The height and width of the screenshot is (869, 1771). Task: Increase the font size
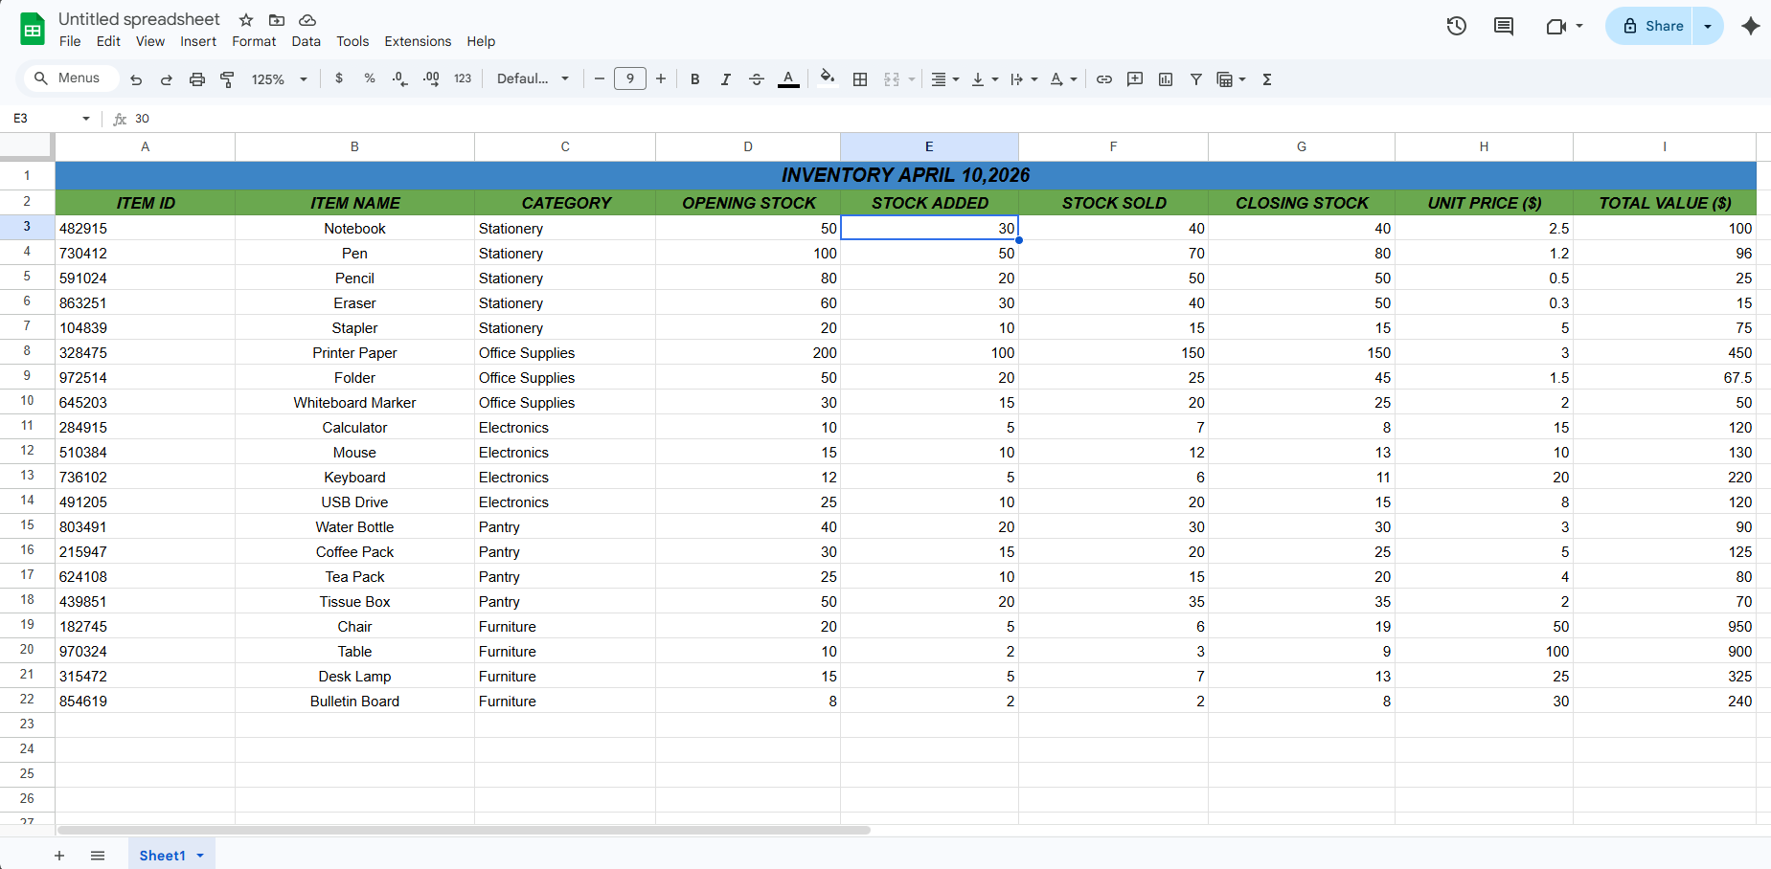(x=661, y=79)
